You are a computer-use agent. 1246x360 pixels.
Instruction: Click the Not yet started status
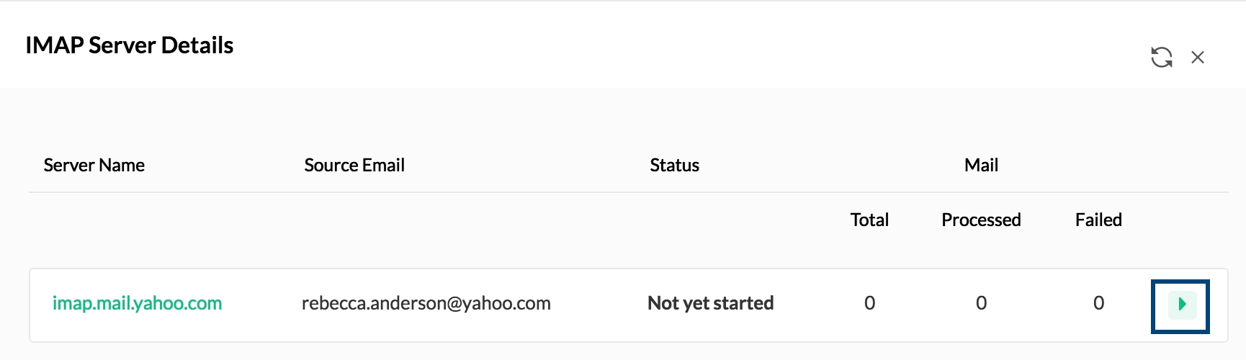710,303
